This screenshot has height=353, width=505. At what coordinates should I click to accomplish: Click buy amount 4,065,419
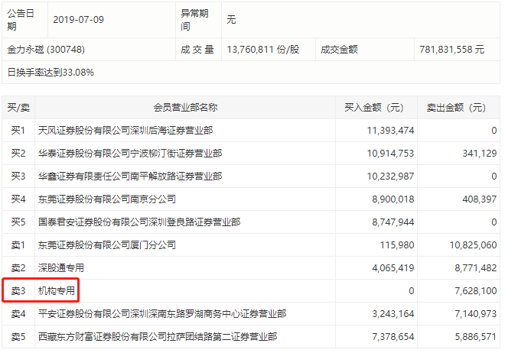(393, 267)
